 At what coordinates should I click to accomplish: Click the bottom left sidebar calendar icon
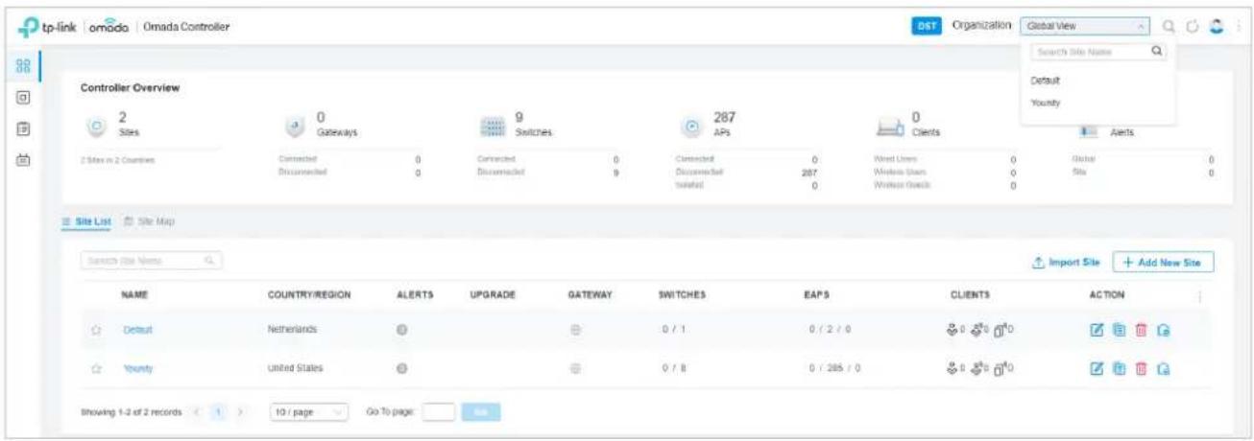[22, 158]
